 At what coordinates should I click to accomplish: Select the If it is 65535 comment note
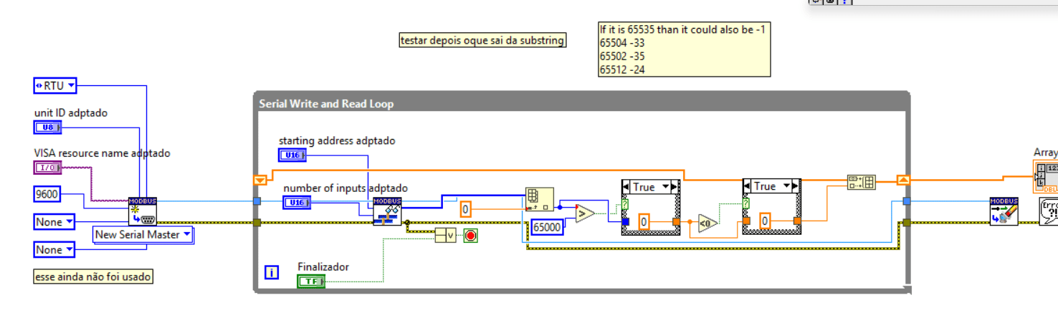pyautogui.click(x=685, y=49)
